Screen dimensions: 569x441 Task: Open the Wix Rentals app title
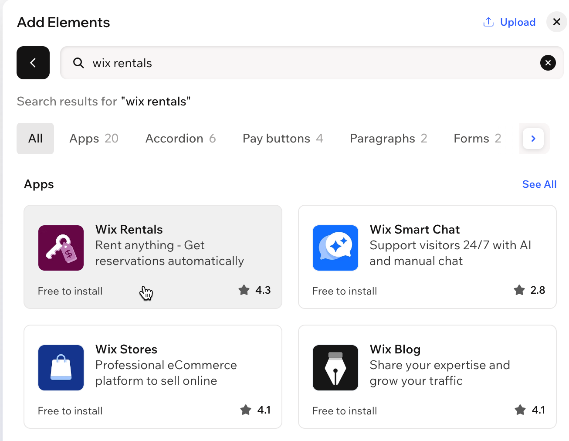click(129, 230)
